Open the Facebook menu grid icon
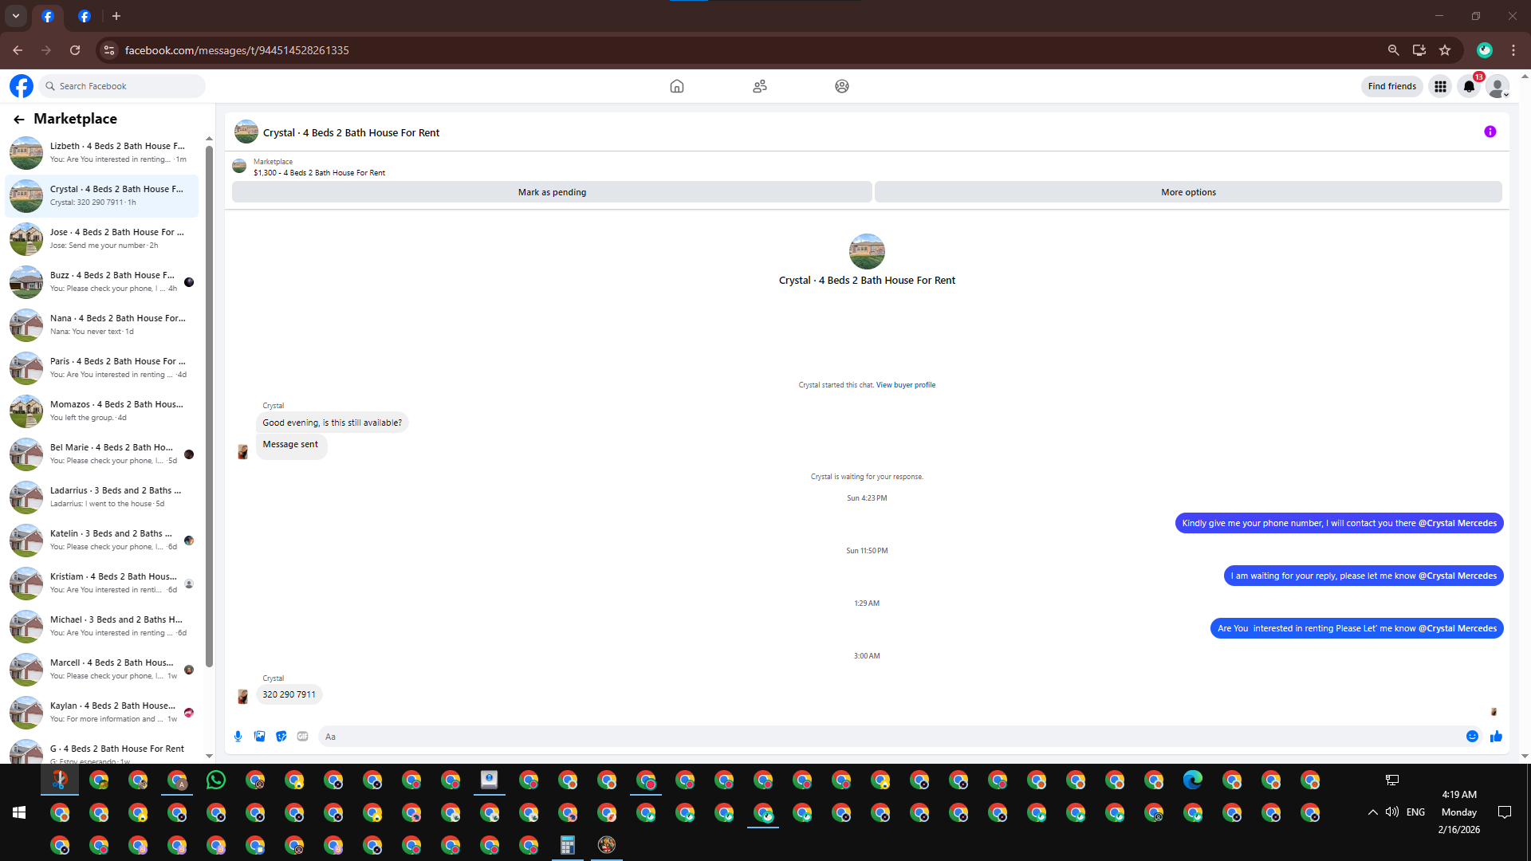 pyautogui.click(x=1440, y=86)
